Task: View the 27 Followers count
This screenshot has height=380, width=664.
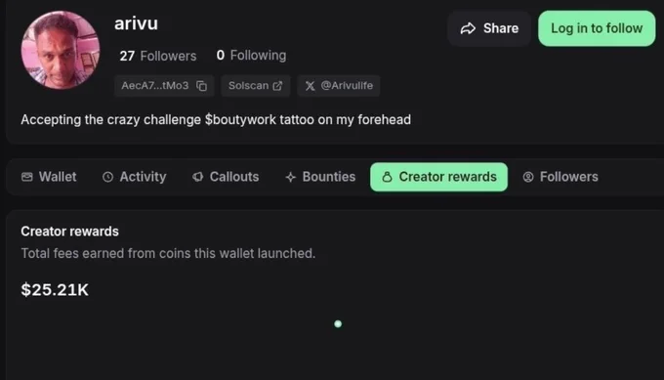Action: tap(158, 56)
